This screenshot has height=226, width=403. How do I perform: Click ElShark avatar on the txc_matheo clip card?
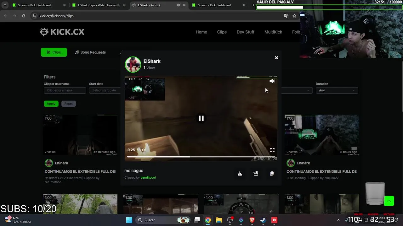(x=49, y=163)
